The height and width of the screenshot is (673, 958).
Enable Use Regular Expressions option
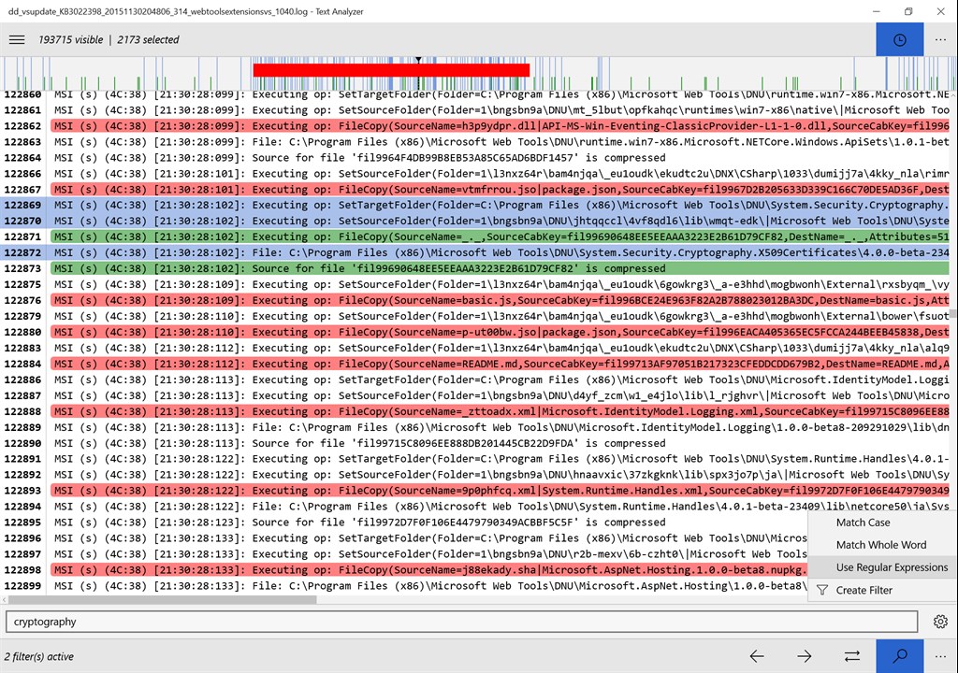(892, 567)
